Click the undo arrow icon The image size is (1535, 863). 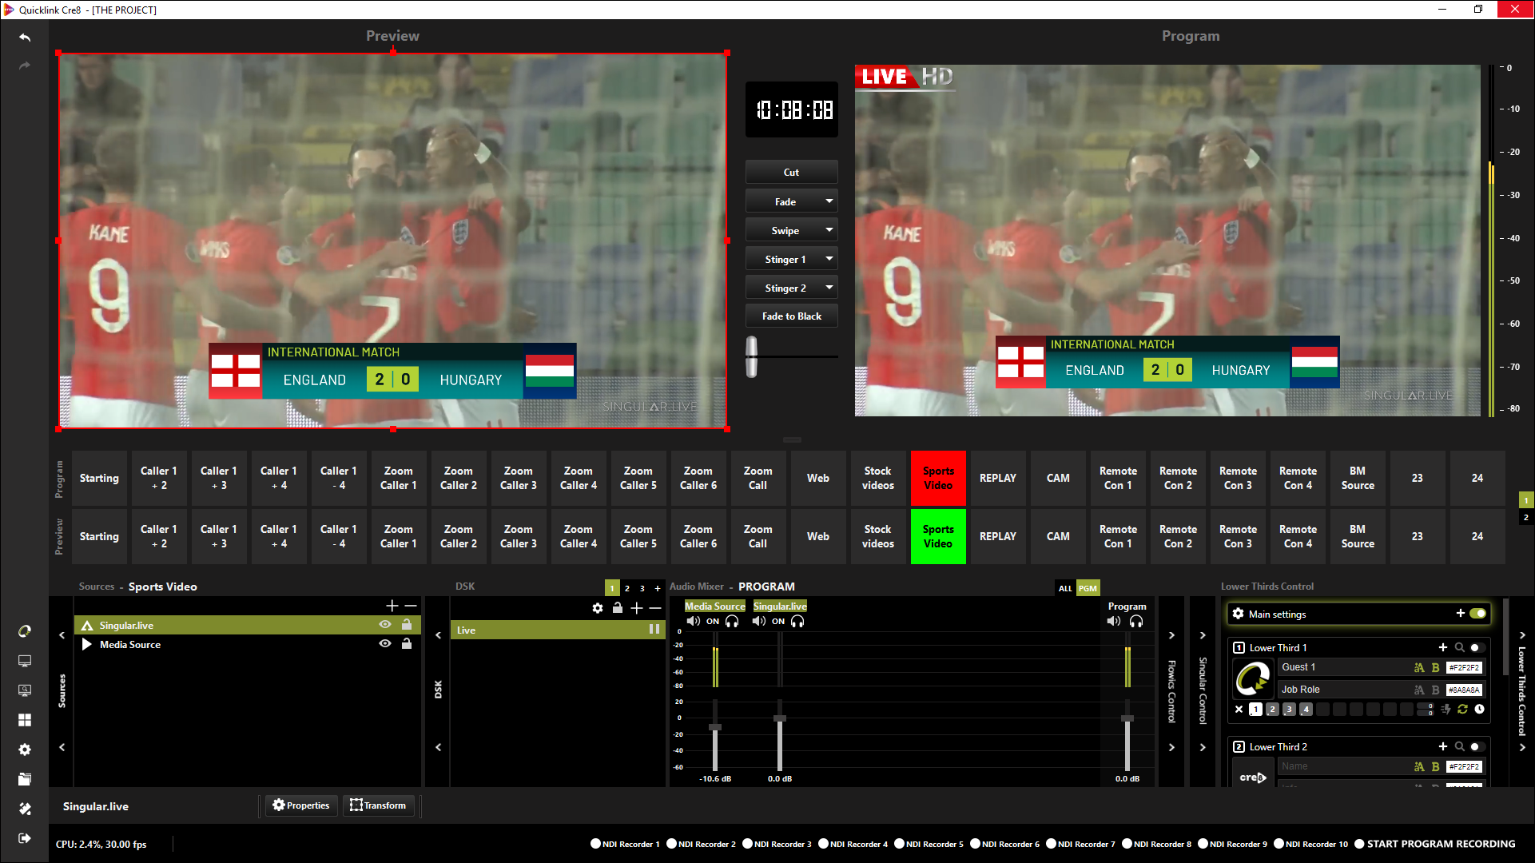tap(25, 38)
